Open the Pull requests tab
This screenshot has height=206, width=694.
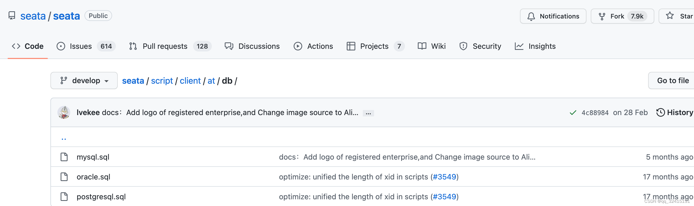(165, 46)
